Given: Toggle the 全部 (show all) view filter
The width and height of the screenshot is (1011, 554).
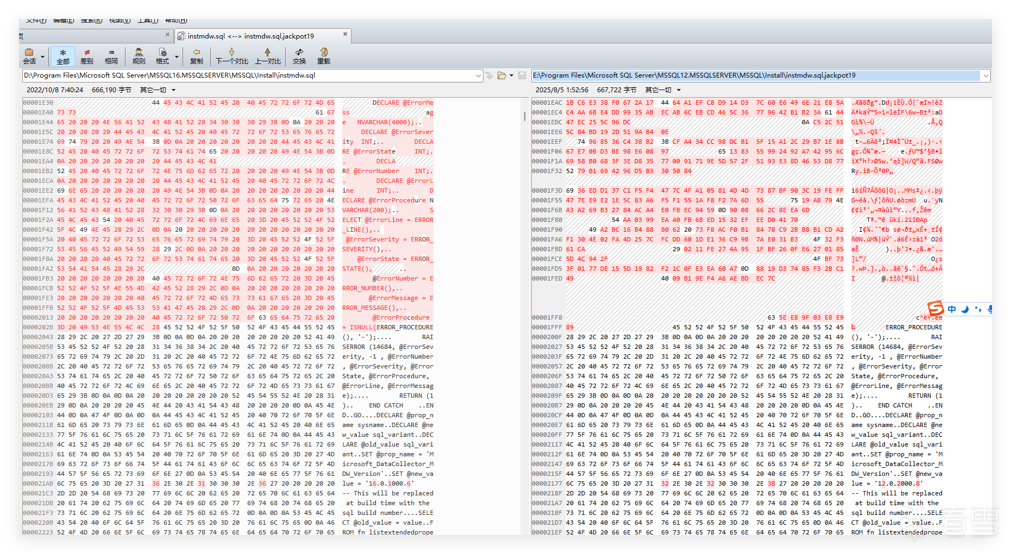Looking at the screenshot, I should (63, 56).
